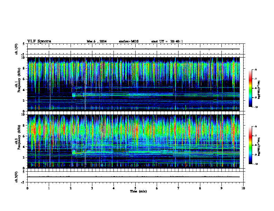Click the bright emission onset in ch.1 spectrogram

pyautogui.click(x=74, y=95)
